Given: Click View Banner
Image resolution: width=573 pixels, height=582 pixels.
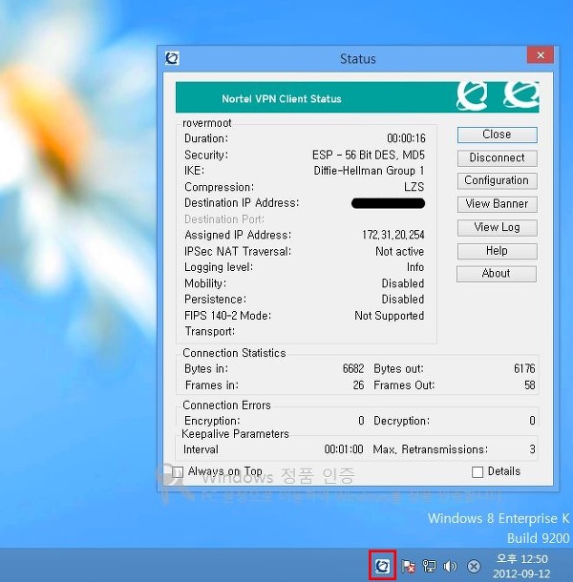Looking at the screenshot, I should [498, 204].
